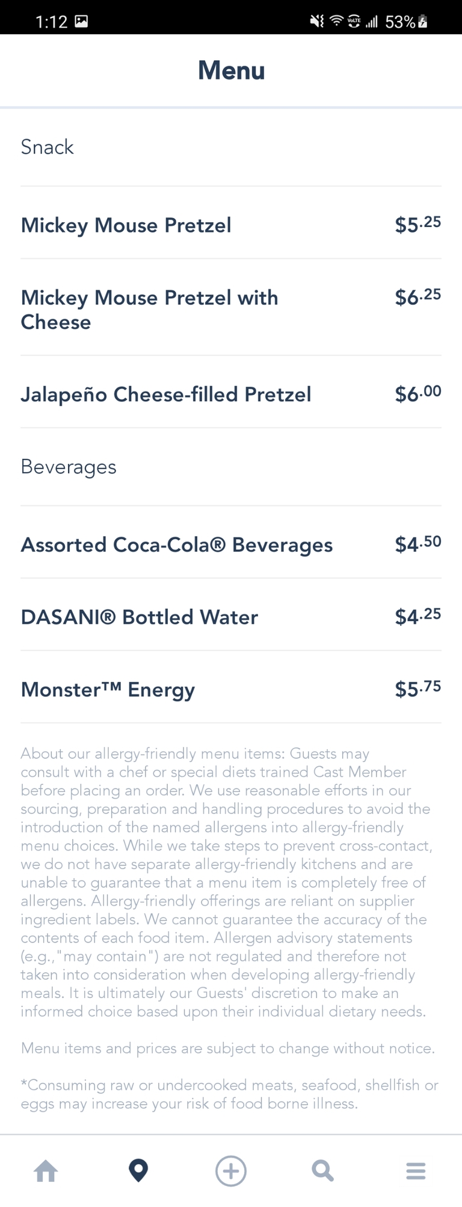
Task: Select Mickey Mouse Pretzel with Cheese
Action: [x=149, y=310]
